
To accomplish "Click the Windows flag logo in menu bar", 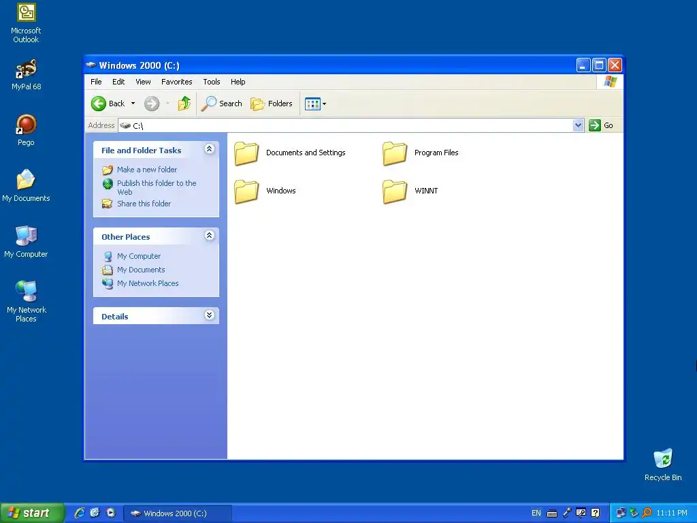I will click(x=611, y=82).
